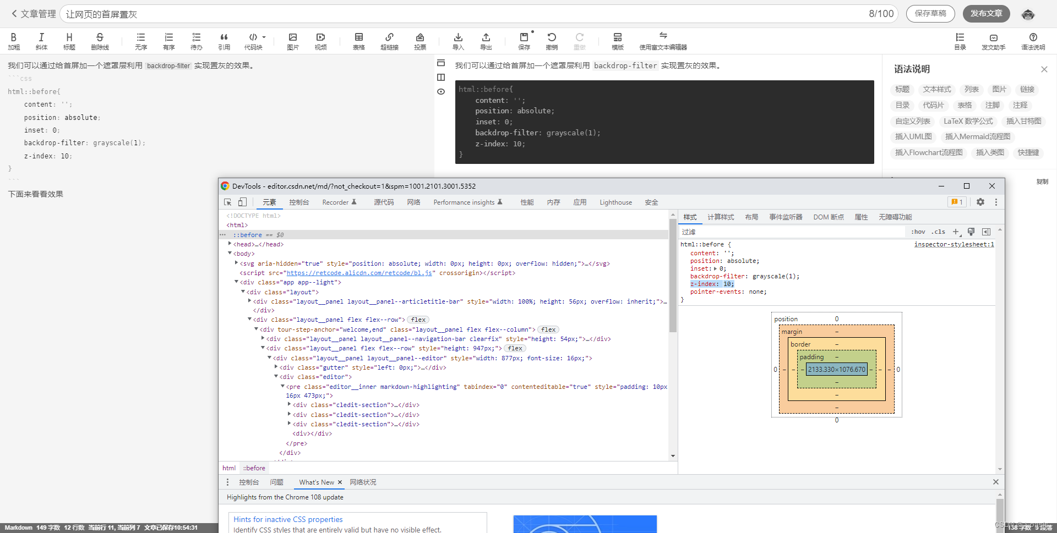Open the table of contents panel
The width and height of the screenshot is (1057, 533).
pyautogui.click(x=960, y=41)
